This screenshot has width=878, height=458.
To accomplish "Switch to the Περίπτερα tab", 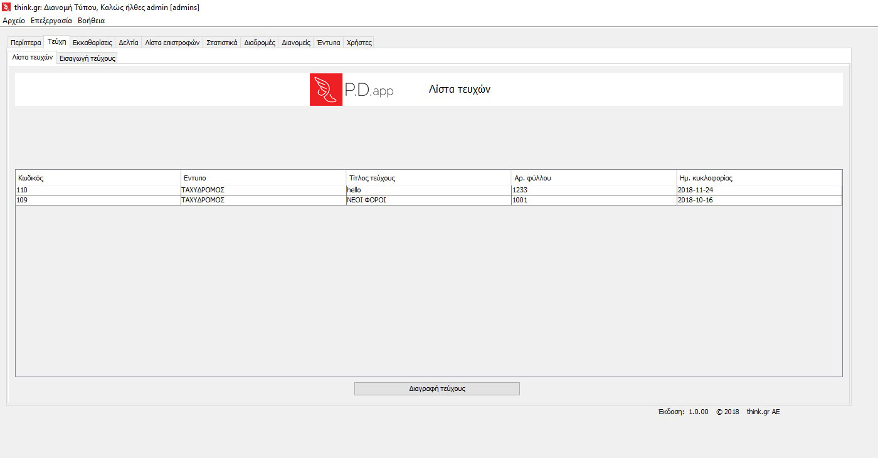I will [26, 43].
